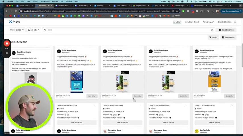Viewport: 243px width, 136px height.
Task: Click the New Chrome available button
Action: pos(231,11)
